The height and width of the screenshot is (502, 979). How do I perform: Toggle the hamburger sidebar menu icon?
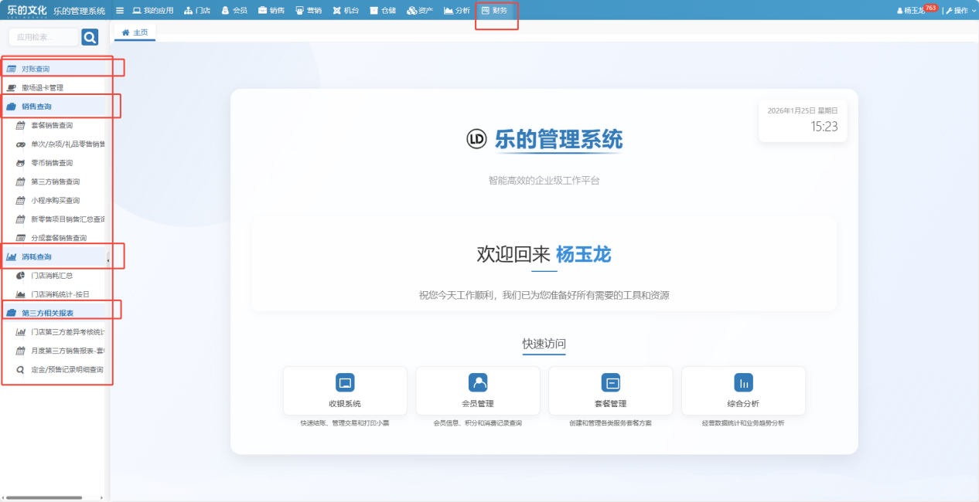tap(120, 11)
